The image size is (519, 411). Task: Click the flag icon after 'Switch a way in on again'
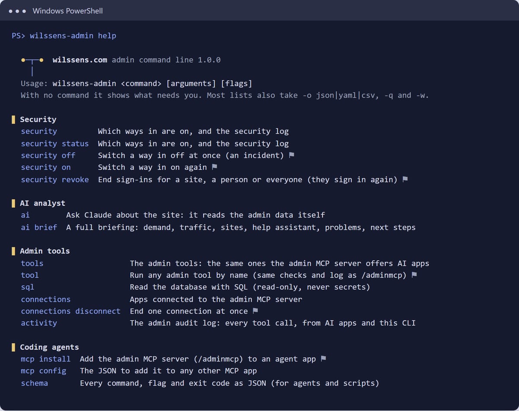pos(214,167)
